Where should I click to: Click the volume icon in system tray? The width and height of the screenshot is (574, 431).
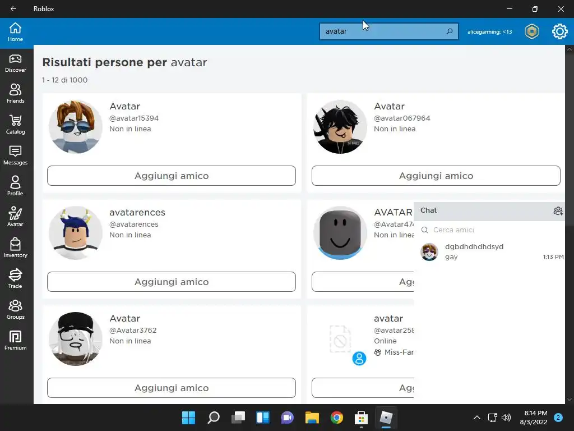click(x=506, y=418)
